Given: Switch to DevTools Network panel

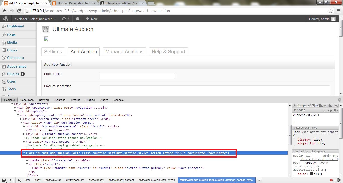Looking at the screenshot, I should tap(44, 100).
